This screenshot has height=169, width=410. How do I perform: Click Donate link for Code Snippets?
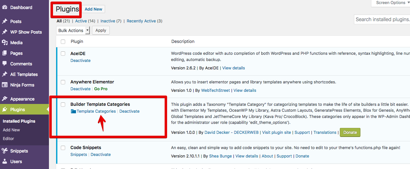302,156
